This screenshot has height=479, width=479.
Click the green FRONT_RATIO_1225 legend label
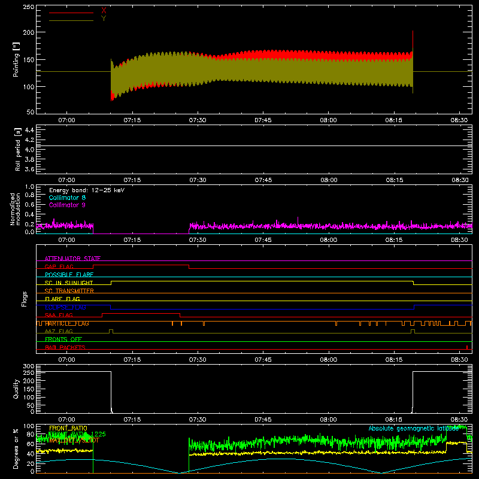click(x=77, y=434)
